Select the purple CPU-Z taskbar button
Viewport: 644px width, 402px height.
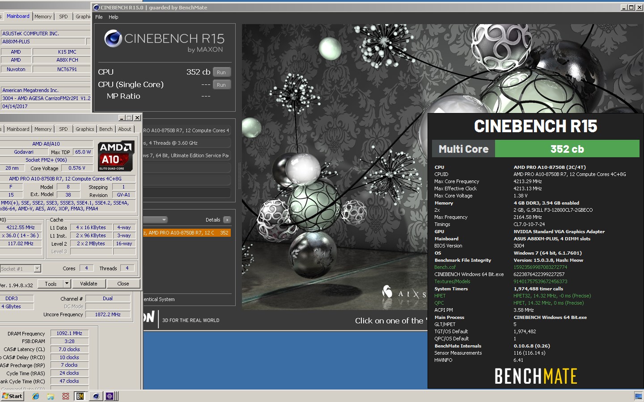click(110, 396)
